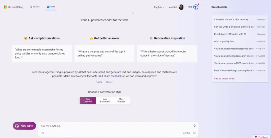This screenshot has height=138, width=271.
Task: Click the send message arrow icon
Action: coord(195,133)
